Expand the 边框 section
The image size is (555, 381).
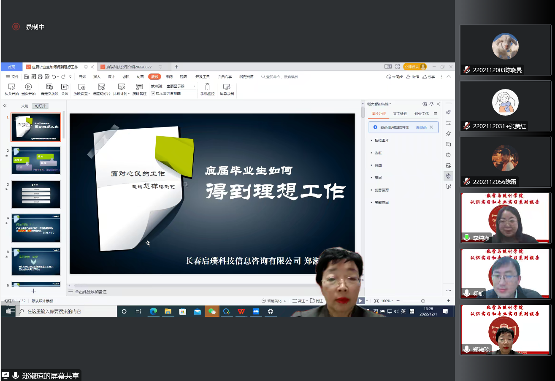(x=378, y=153)
